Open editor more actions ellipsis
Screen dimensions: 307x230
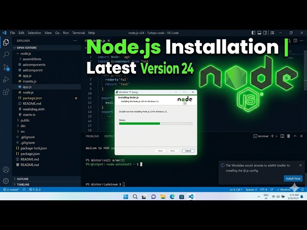302,40
